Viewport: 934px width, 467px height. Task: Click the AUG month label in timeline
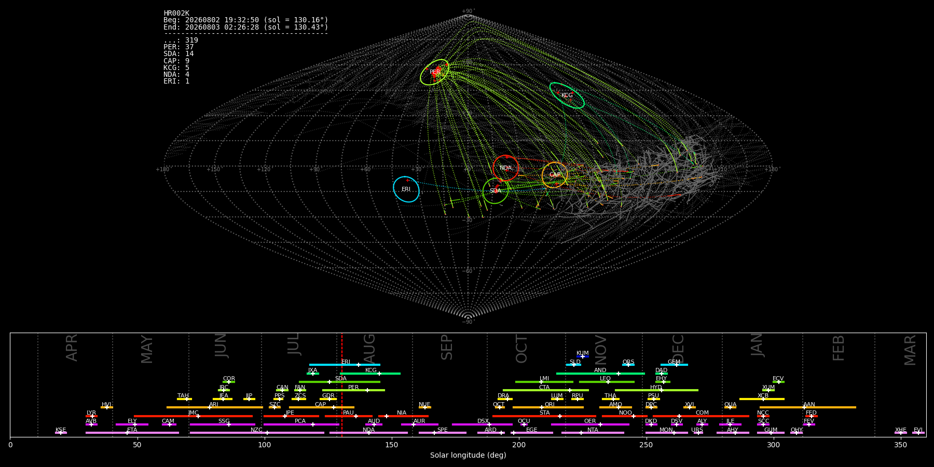click(369, 349)
